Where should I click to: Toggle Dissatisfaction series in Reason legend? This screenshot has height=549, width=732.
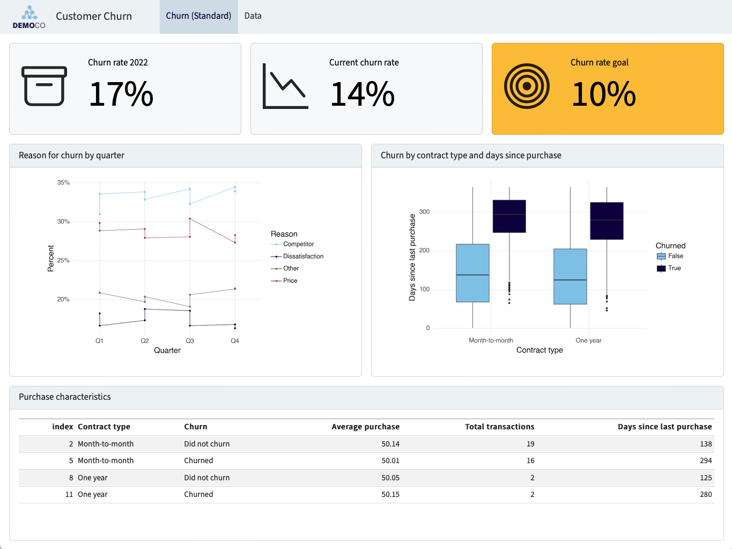click(x=303, y=257)
